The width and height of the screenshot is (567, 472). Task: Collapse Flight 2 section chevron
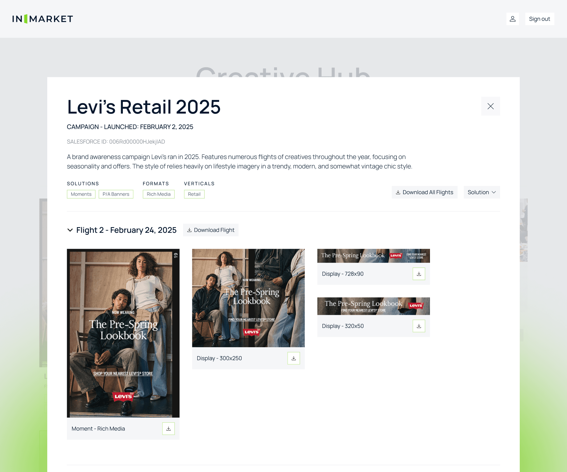coord(70,230)
